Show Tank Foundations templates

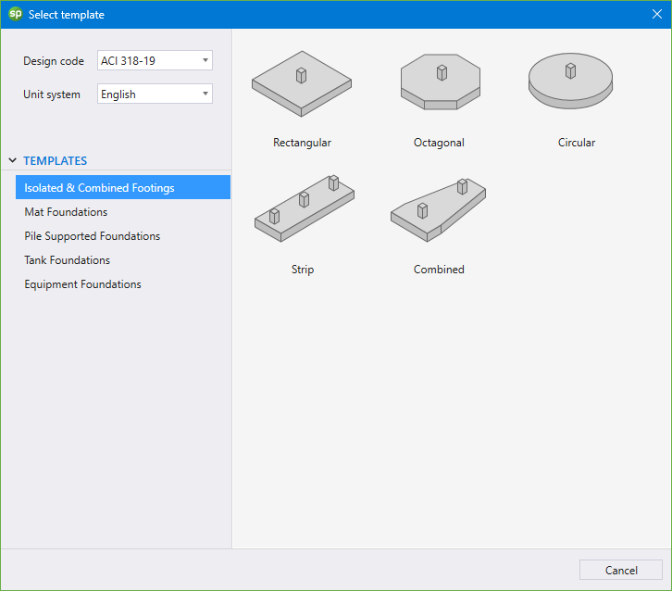pyautogui.click(x=67, y=260)
